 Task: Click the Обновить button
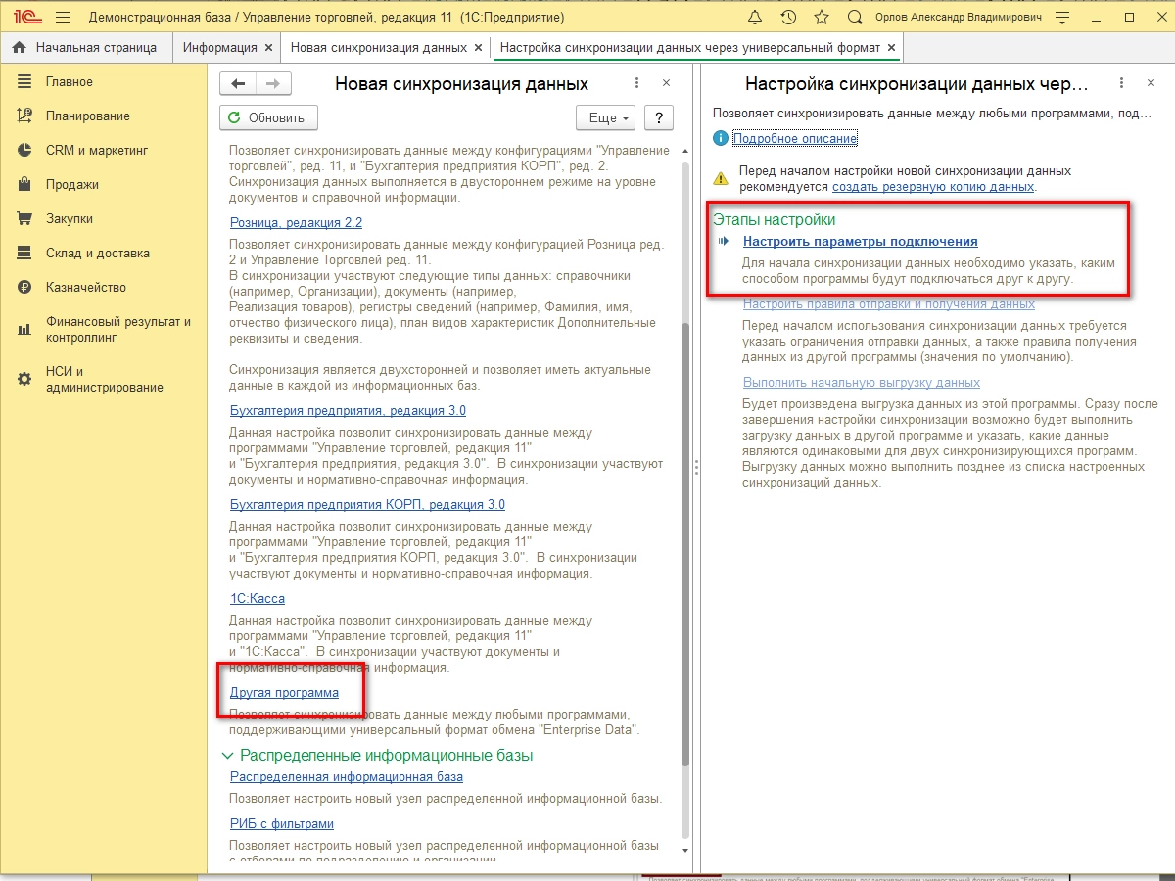[x=268, y=117]
